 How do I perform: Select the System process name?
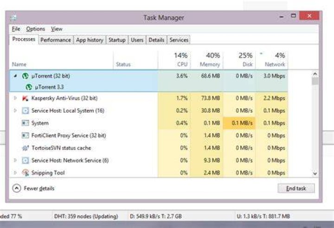[x=40, y=123]
